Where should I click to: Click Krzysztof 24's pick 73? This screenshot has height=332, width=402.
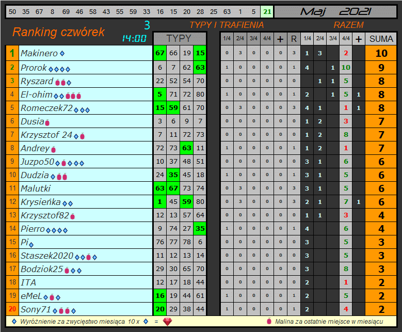(200, 134)
